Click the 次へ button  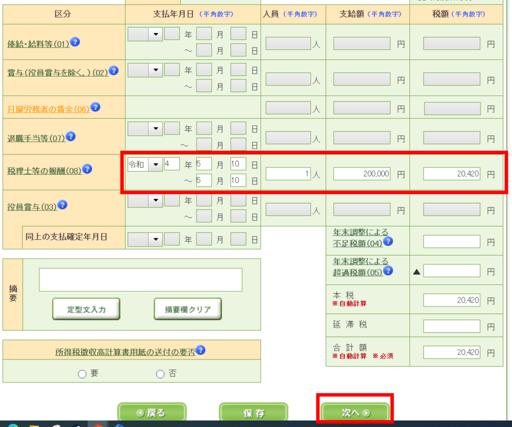click(x=355, y=413)
